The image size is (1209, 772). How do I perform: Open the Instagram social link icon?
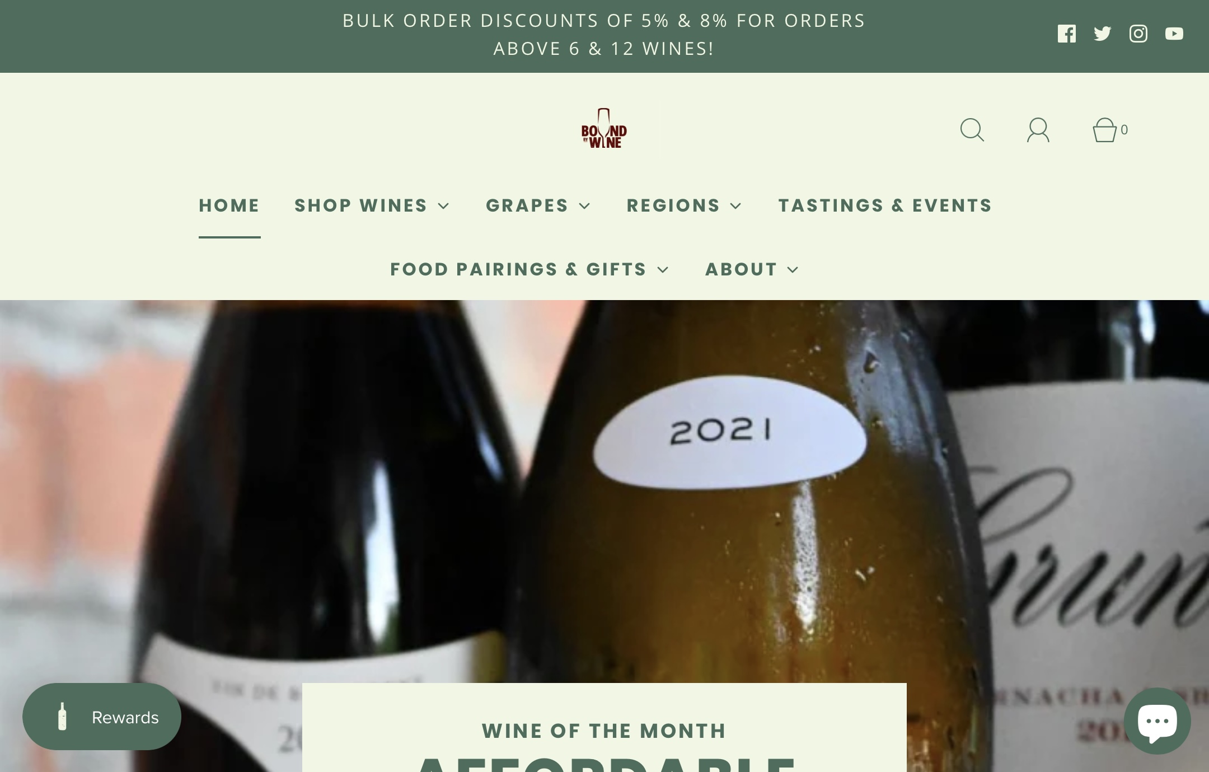coord(1138,34)
